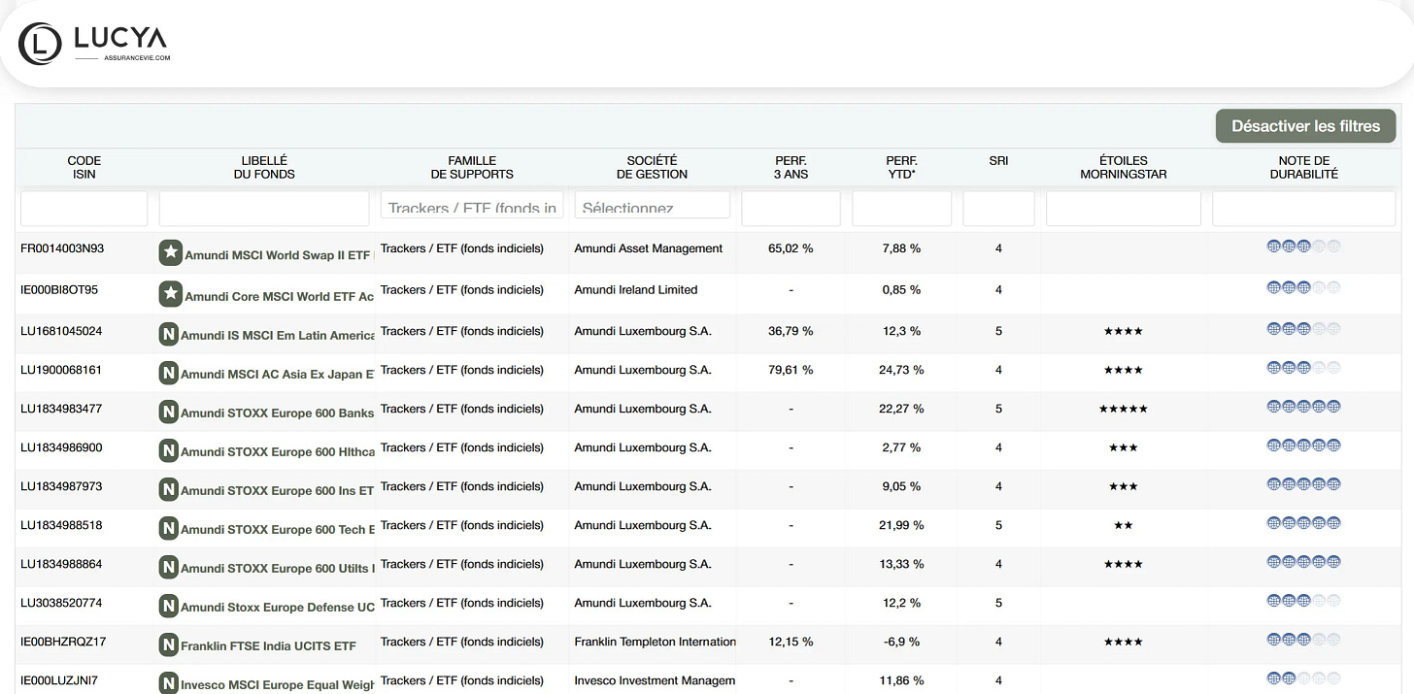Click N badge for Amundi STOXX Europe 600 Banks

pyautogui.click(x=168, y=412)
